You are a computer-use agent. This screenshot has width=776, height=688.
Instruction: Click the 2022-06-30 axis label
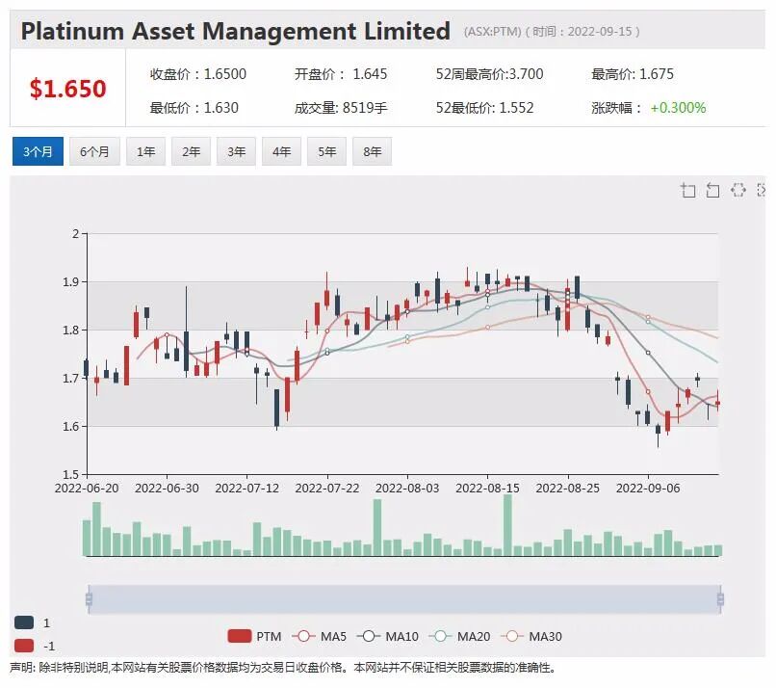[167, 489]
